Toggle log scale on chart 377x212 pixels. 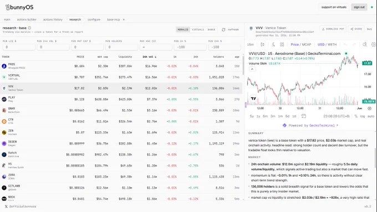point(363,116)
